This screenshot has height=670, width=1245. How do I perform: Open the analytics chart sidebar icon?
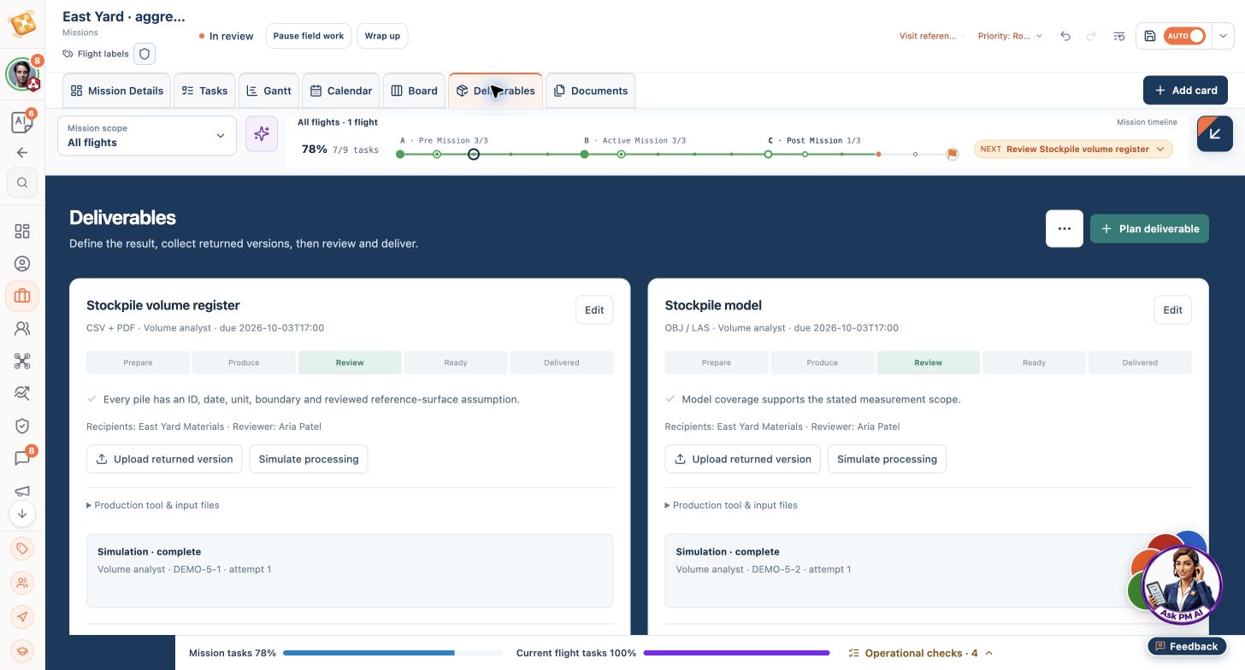[x=22, y=393]
